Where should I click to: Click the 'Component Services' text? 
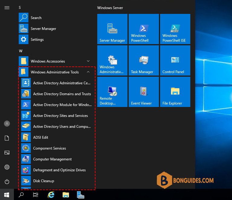50,148
